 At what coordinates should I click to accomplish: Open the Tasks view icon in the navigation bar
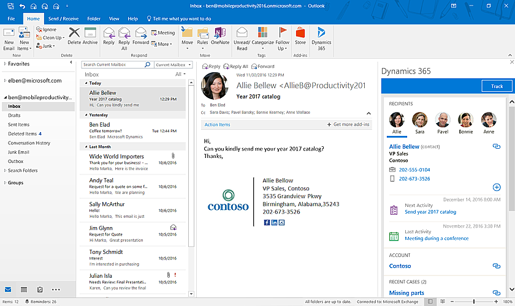40,289
